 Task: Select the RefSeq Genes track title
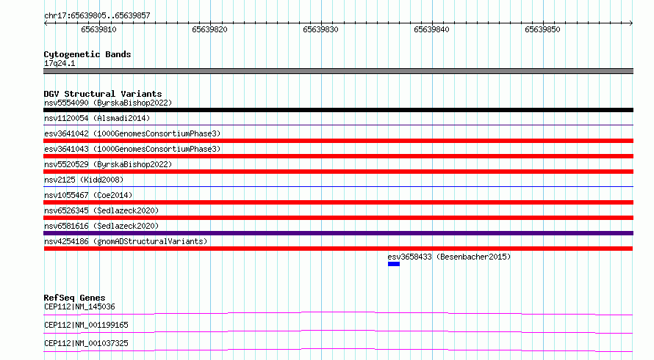[75, 298]
